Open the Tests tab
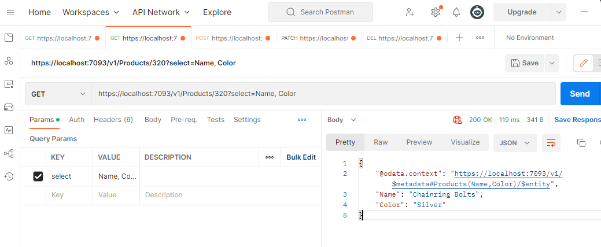The height and width of the screenshot is (247, 601). pyautogui.click(x=215, y=120)
